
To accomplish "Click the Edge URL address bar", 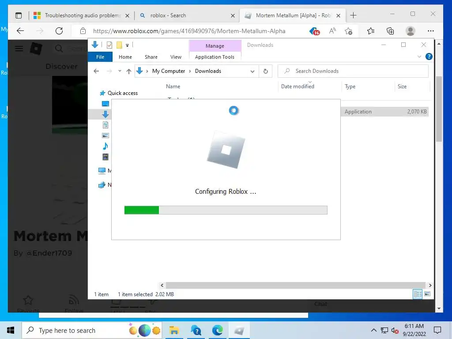I will click(189, 31).
